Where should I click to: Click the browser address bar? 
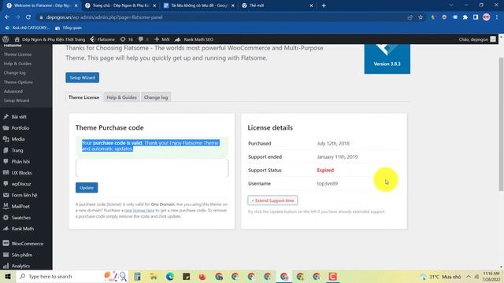coord(222,17)
